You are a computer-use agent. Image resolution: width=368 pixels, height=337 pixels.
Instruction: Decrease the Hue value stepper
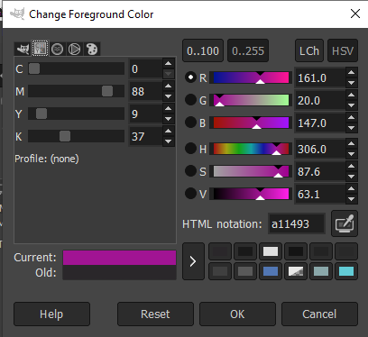[x=352, y=154]
